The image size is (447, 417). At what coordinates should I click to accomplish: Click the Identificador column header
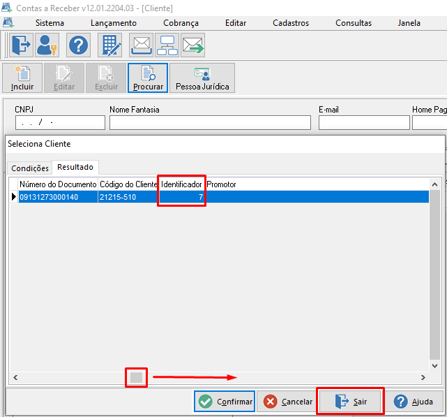point(181,184)
